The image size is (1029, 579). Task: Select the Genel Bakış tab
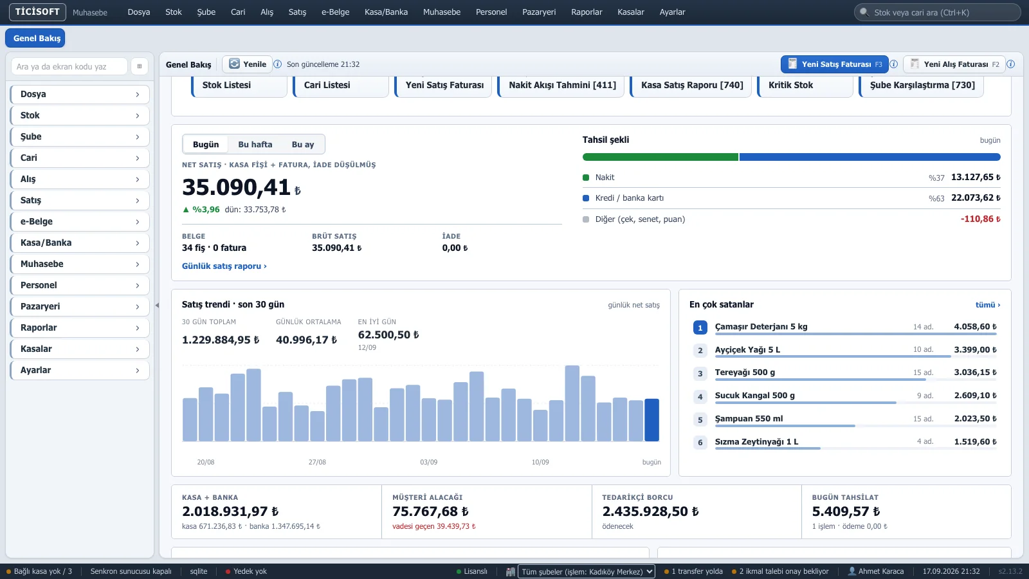tap(37, 38)
